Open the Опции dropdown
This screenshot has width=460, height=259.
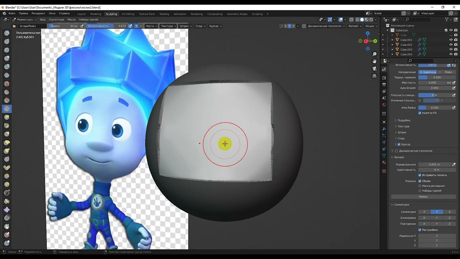[371, 26]
